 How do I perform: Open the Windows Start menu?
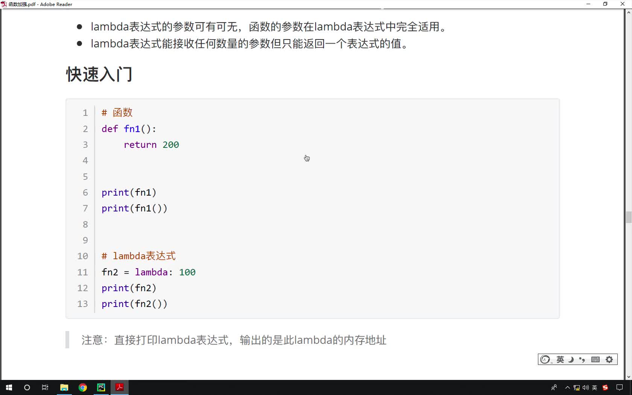9,387
